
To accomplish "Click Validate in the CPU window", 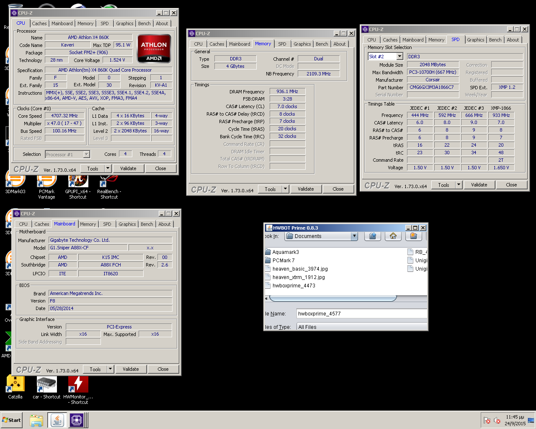I will (128, 168).
